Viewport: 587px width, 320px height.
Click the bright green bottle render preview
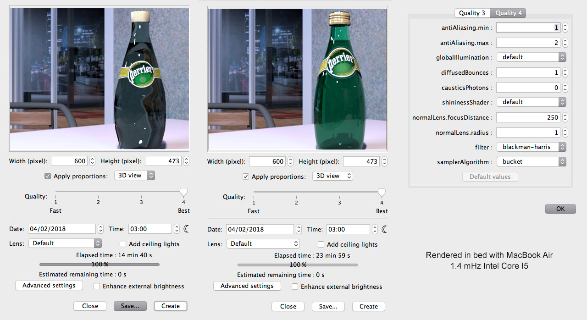(298, 79)
